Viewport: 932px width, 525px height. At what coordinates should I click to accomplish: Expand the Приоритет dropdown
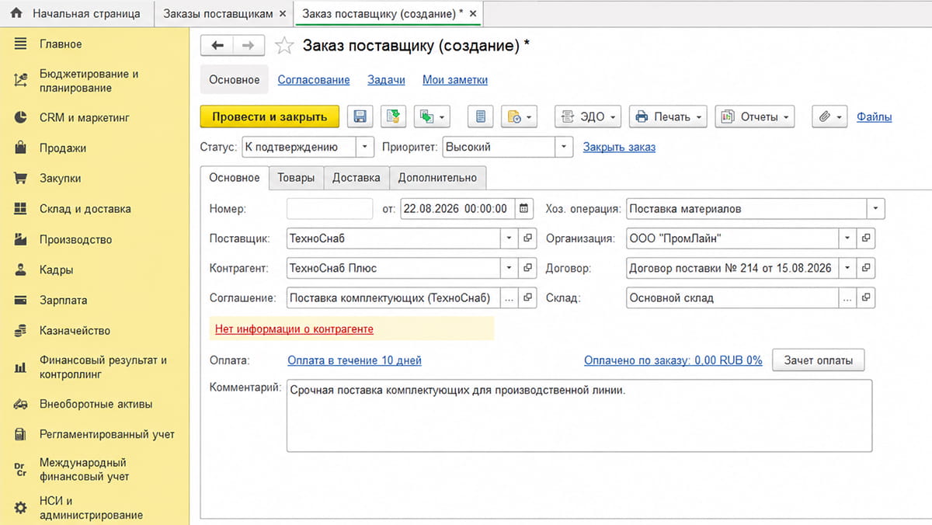coord(564,147)
